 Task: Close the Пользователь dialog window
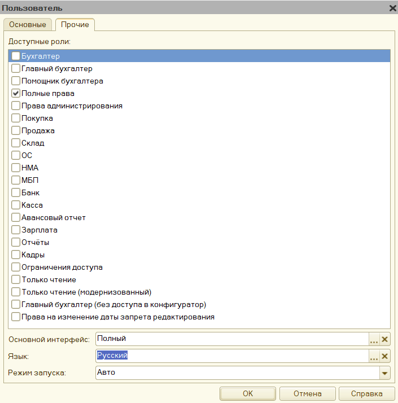pyautogui.click(x=392, y=8)
